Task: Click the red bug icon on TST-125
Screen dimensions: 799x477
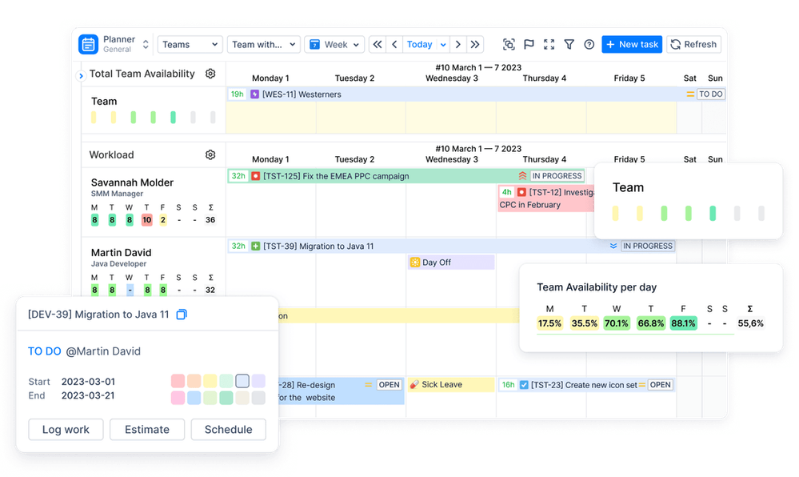Action: (256, 176)
